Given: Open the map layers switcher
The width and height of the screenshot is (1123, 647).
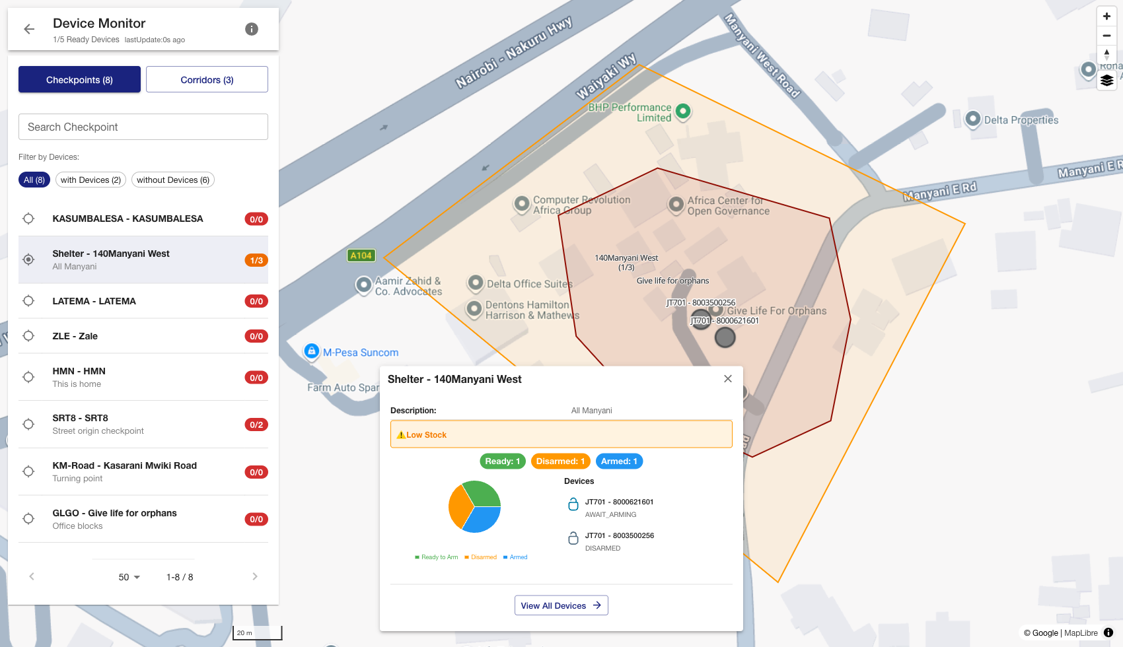Looking at the screenshot, I should click(1106, 81).
